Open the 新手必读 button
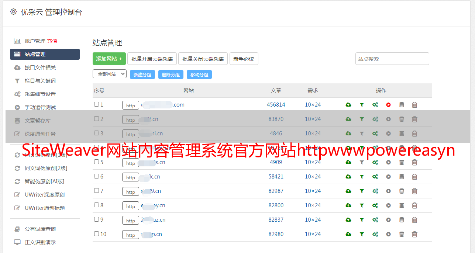Viewport: 475px width, 253px height. pyautogui.click(x=244, y=59)
